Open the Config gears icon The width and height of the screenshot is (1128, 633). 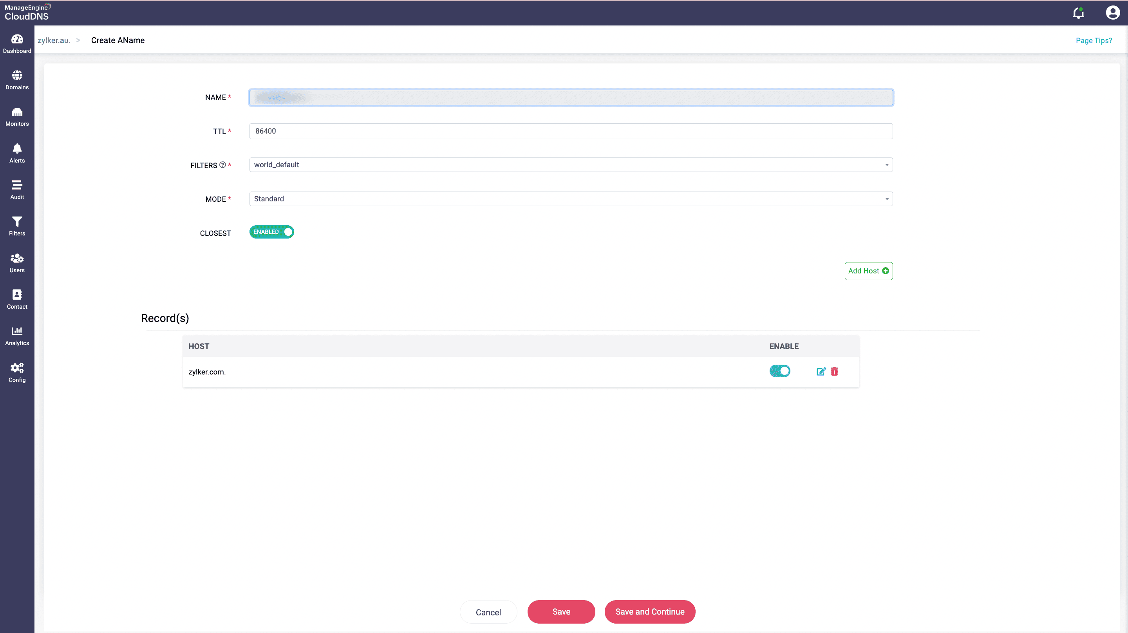(x=17, y=373)
